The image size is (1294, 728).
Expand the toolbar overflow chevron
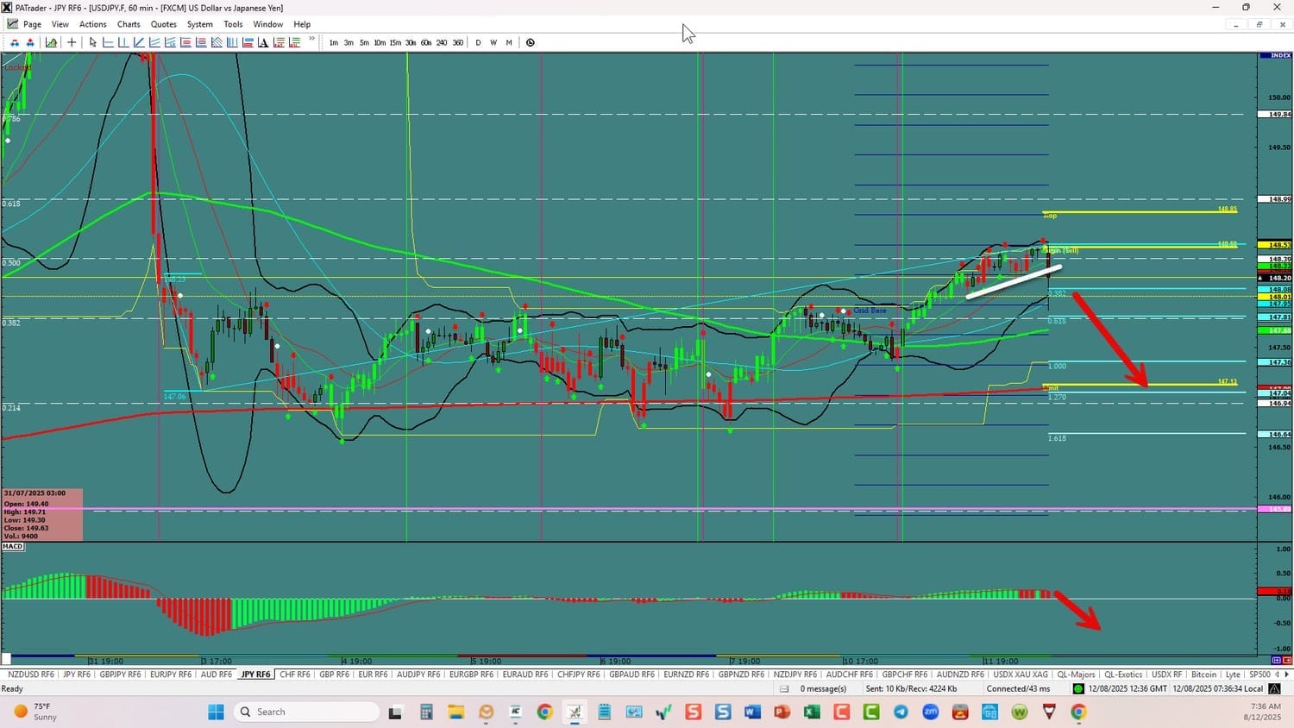[x=311, y=40]
